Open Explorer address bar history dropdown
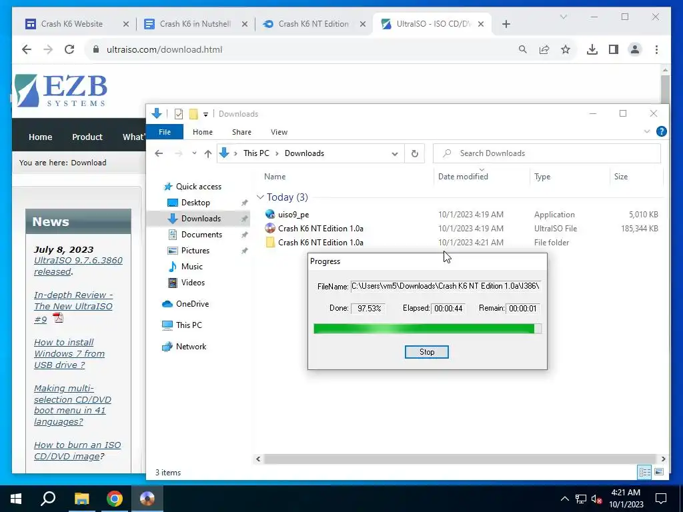 (395, 154)
